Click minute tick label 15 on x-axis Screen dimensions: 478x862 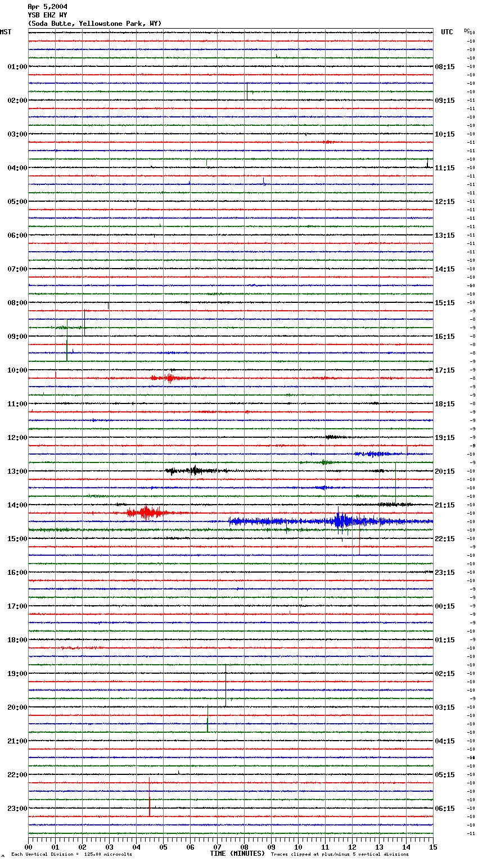tap(433, 847)
